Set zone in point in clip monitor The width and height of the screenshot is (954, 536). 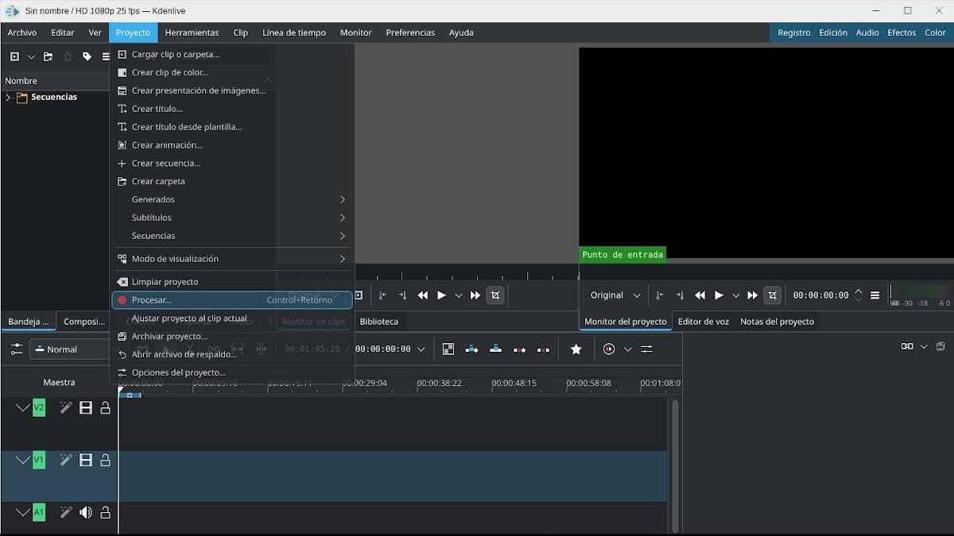coord(382,295)
